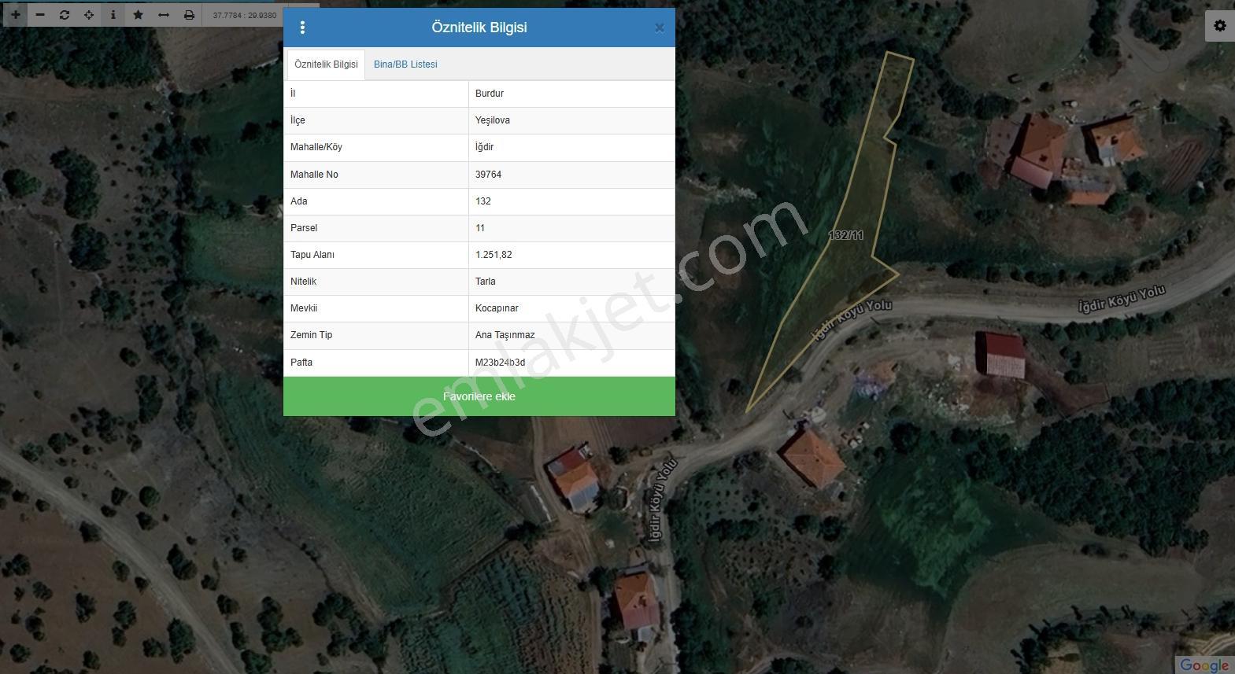Viewport: 1235px width, 674px height.
Task: Click the Mahalle/Köy field label
Action: (316, 147)
